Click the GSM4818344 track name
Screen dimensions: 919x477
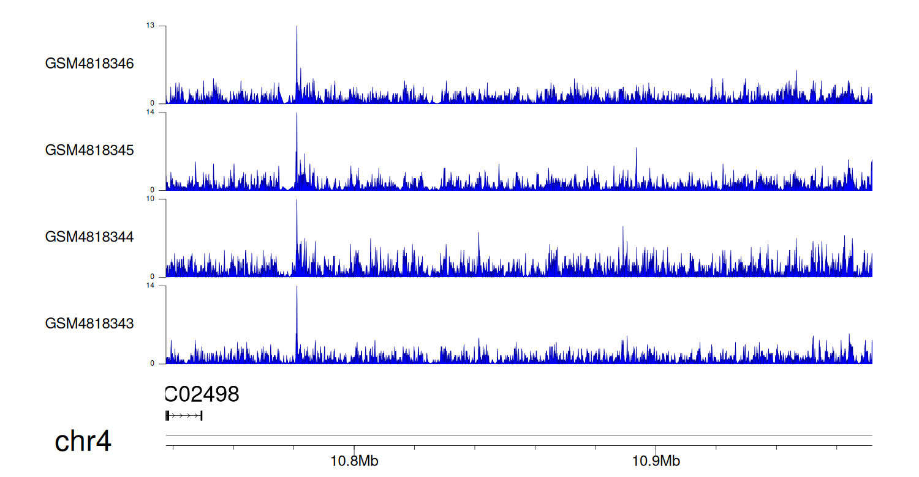pos(89,237)
